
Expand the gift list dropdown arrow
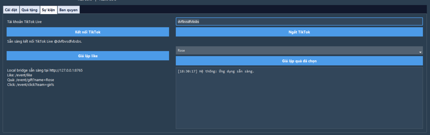420,52
